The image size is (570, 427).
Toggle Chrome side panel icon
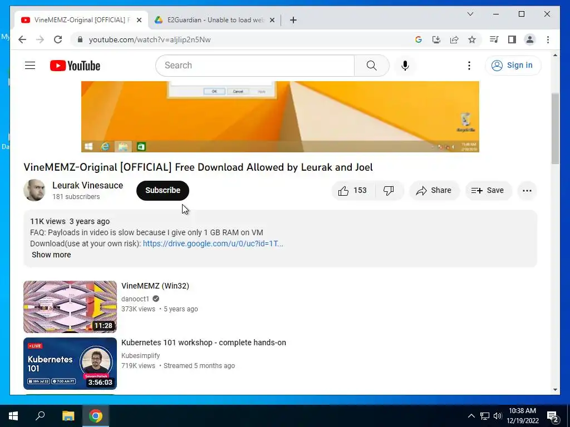[512, 39]
